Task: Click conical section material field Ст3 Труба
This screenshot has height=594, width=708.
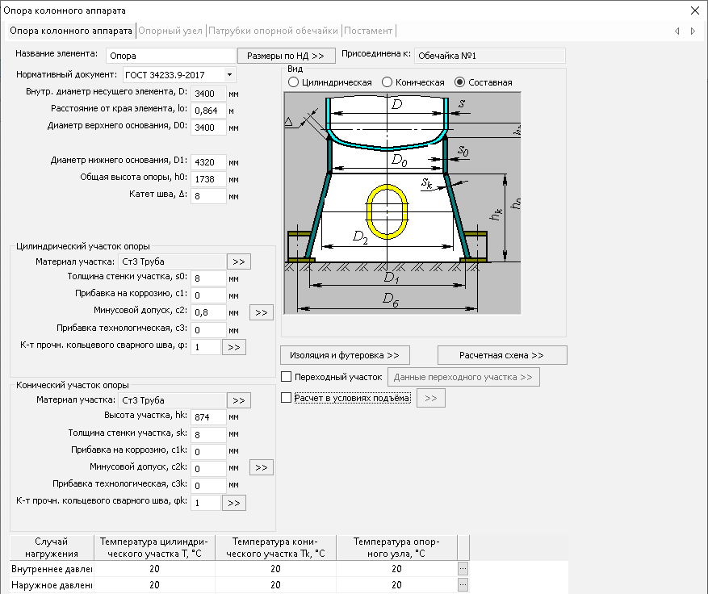Action: coord(172,400)
